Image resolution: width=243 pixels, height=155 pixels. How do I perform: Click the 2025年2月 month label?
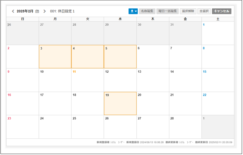[x=25, y=11]
